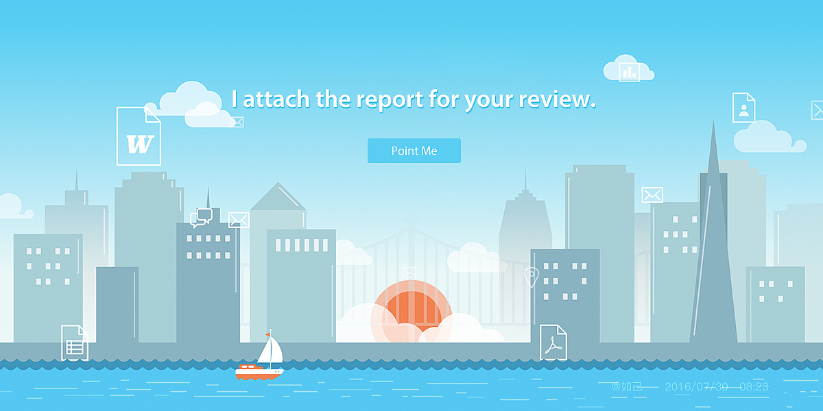The height and width of the screenshot is (411, 823).
Task: Click the headline "I attach the report for your review."
Action: click(x=414, y=99)
